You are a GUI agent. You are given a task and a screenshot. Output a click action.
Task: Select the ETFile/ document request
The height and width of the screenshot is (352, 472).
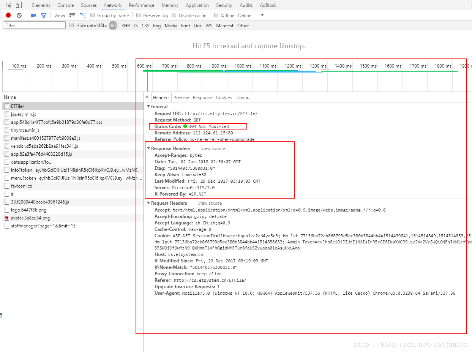tap(72, 106)
